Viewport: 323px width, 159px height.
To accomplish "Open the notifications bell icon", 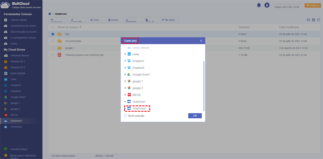I will tap(259, 5).
